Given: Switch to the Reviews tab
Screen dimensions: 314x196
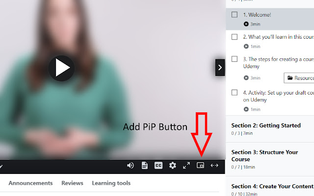Looking at the screenshot, I should point(72,183).
